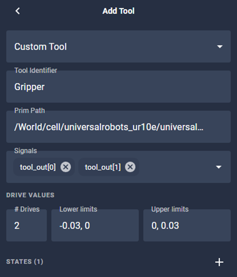Viewport: 237px width, 277px height.
Task: Add a new state with plus icon
Action: pyautogui.click(x=219, y=262)
